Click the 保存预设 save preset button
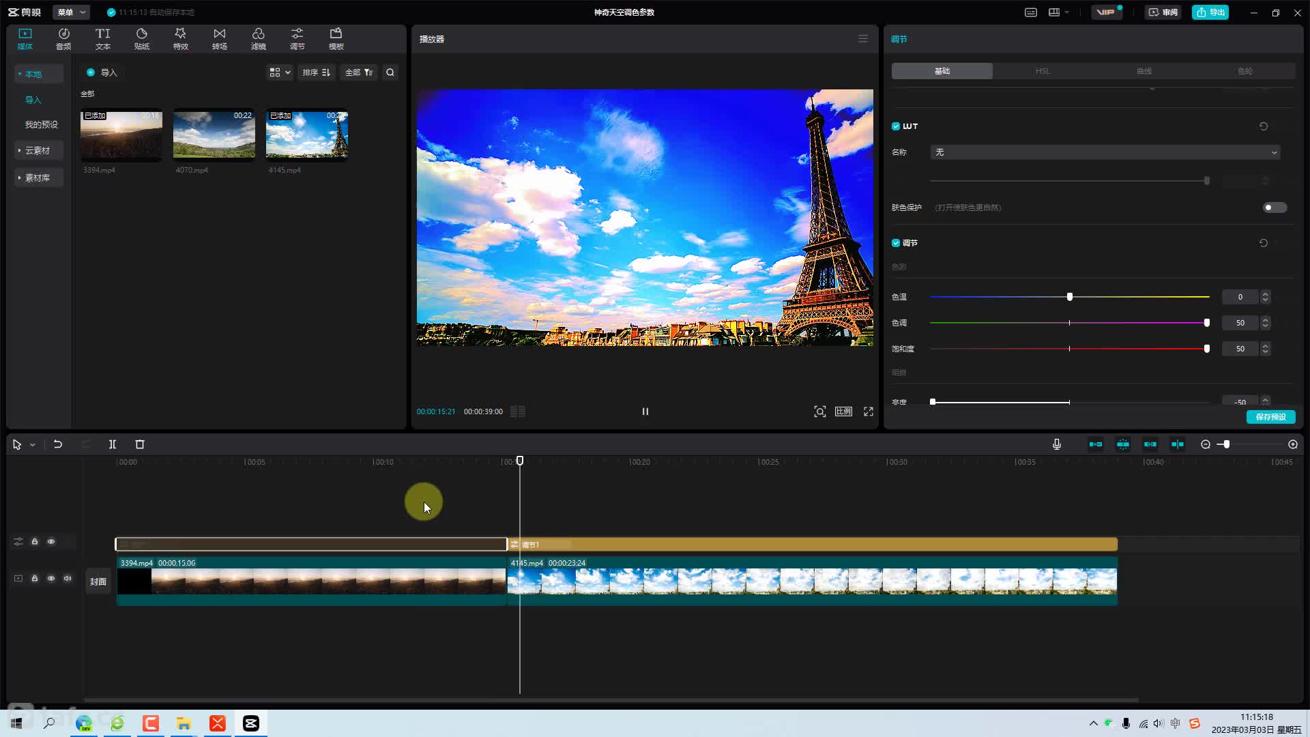Viewport: 1310px width, 737px height. [x=1270, y=417]
